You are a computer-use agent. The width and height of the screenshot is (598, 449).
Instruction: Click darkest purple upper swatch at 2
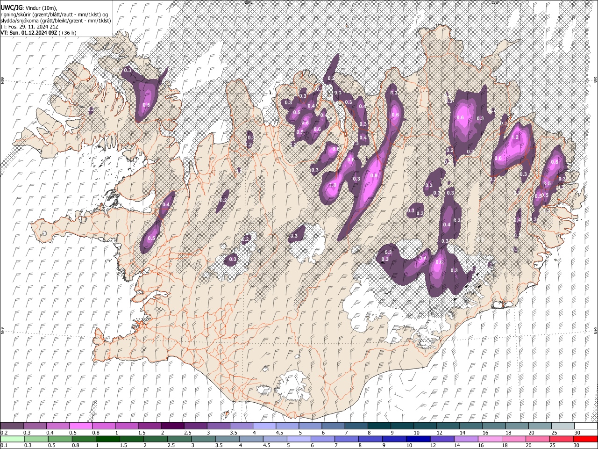click(x=172, y=426)
